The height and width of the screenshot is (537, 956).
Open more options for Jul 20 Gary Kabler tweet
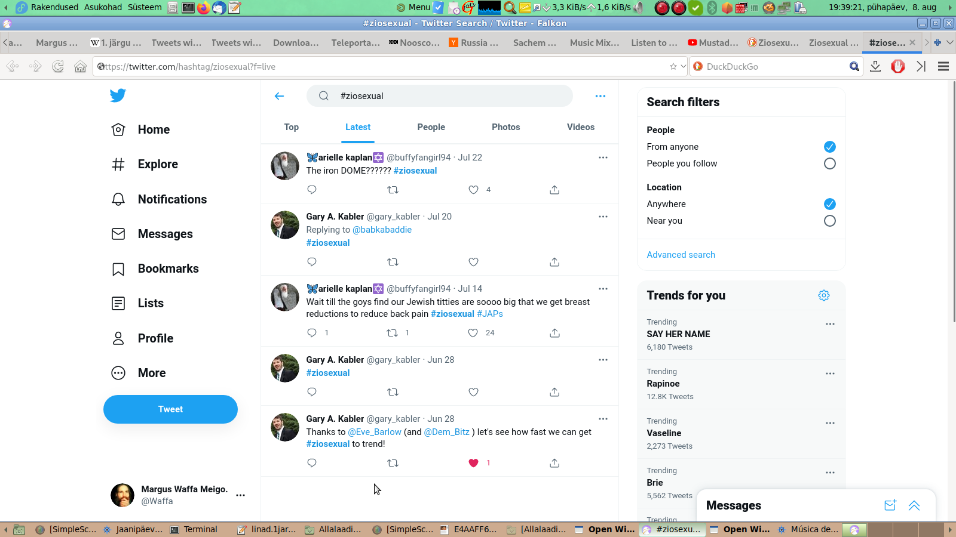(603, 217)
